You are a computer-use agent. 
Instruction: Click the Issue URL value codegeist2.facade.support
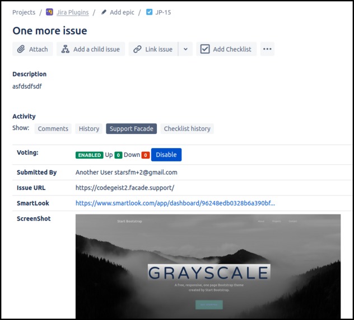[125, 188]
